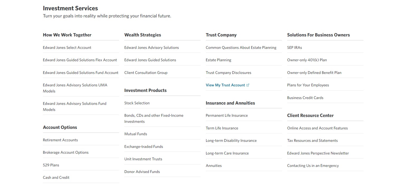The width and height of the screenshot is (407, 192).
Task: View Edward Jones Guided Solutions Flex Account
Action: point(80,60)
